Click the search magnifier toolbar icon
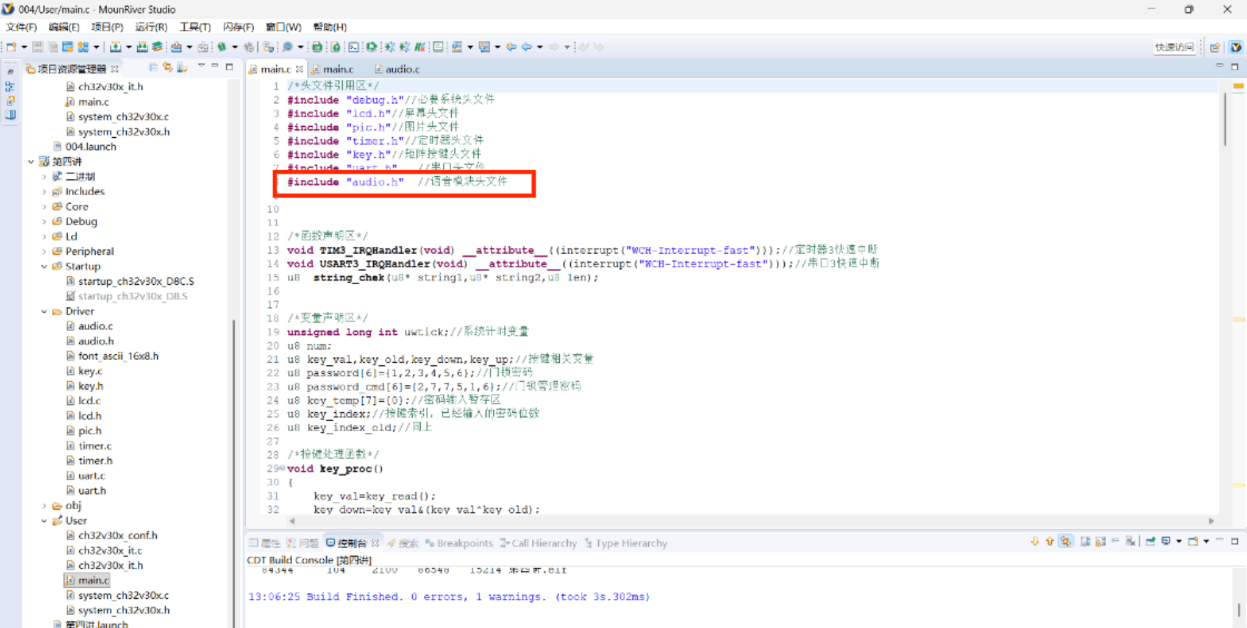 (x=287, y=47)
